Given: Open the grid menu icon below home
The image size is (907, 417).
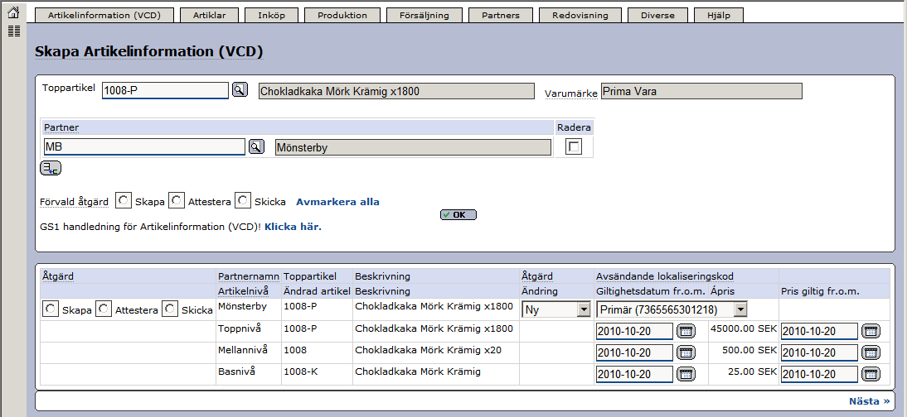Looking at the screenshot, I should point(14,31).
